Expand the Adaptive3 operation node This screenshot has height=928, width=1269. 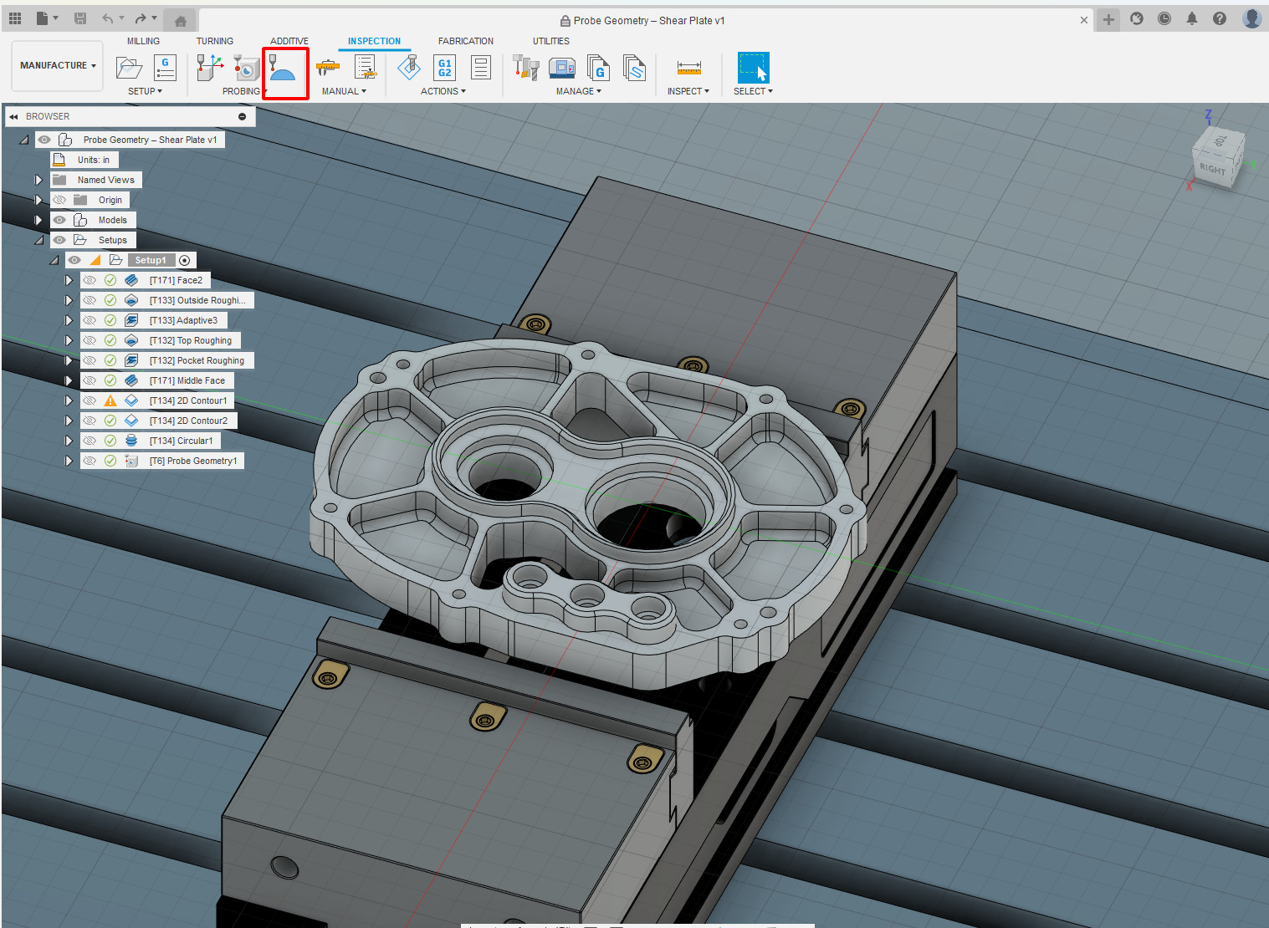point(69,320)
